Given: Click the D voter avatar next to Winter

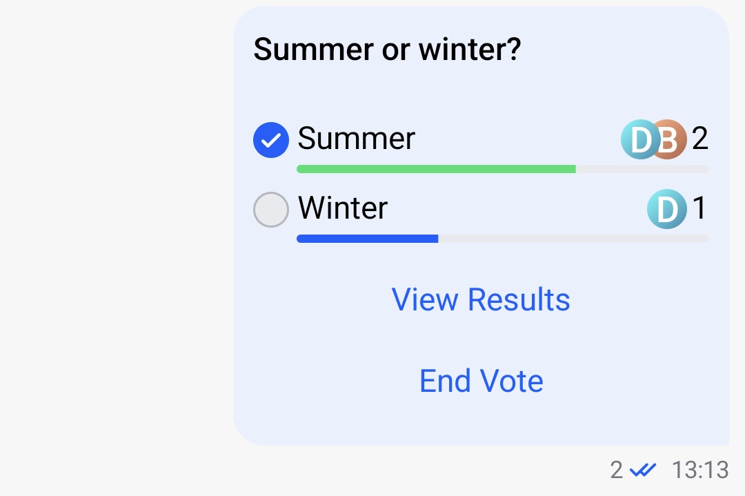Looking at the screenshot, I should click(666, 209).
